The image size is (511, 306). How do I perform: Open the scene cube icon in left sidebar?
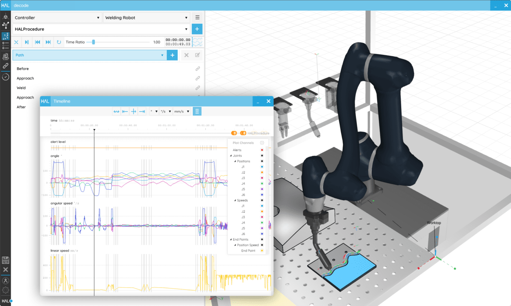coord(6,17)
